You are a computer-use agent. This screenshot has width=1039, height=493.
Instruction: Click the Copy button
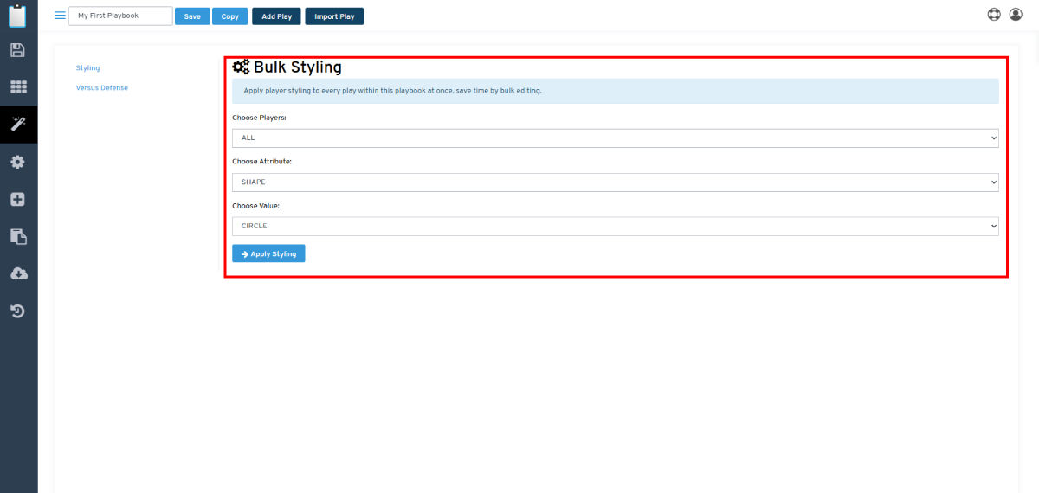click(230, 16)
